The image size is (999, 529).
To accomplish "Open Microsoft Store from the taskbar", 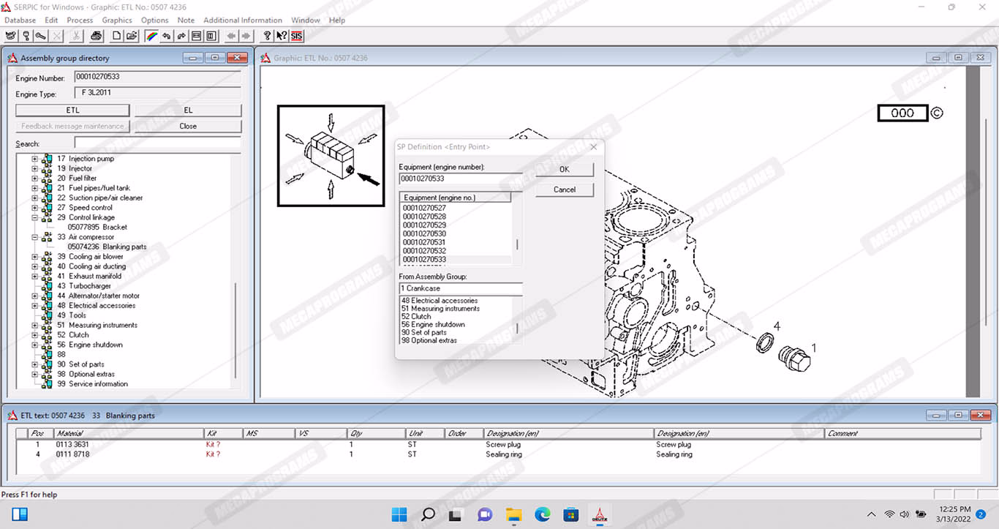I will (570, 514).
